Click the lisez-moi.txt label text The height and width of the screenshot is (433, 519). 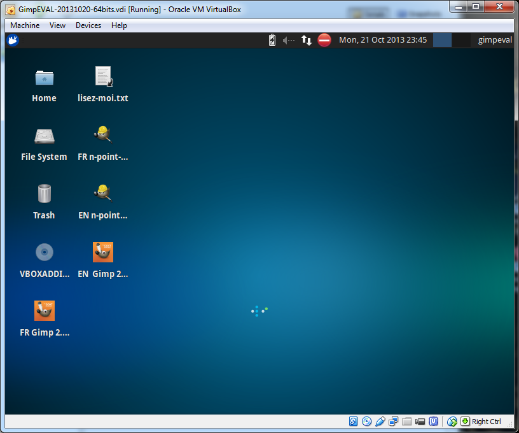[x=103, y=98]
